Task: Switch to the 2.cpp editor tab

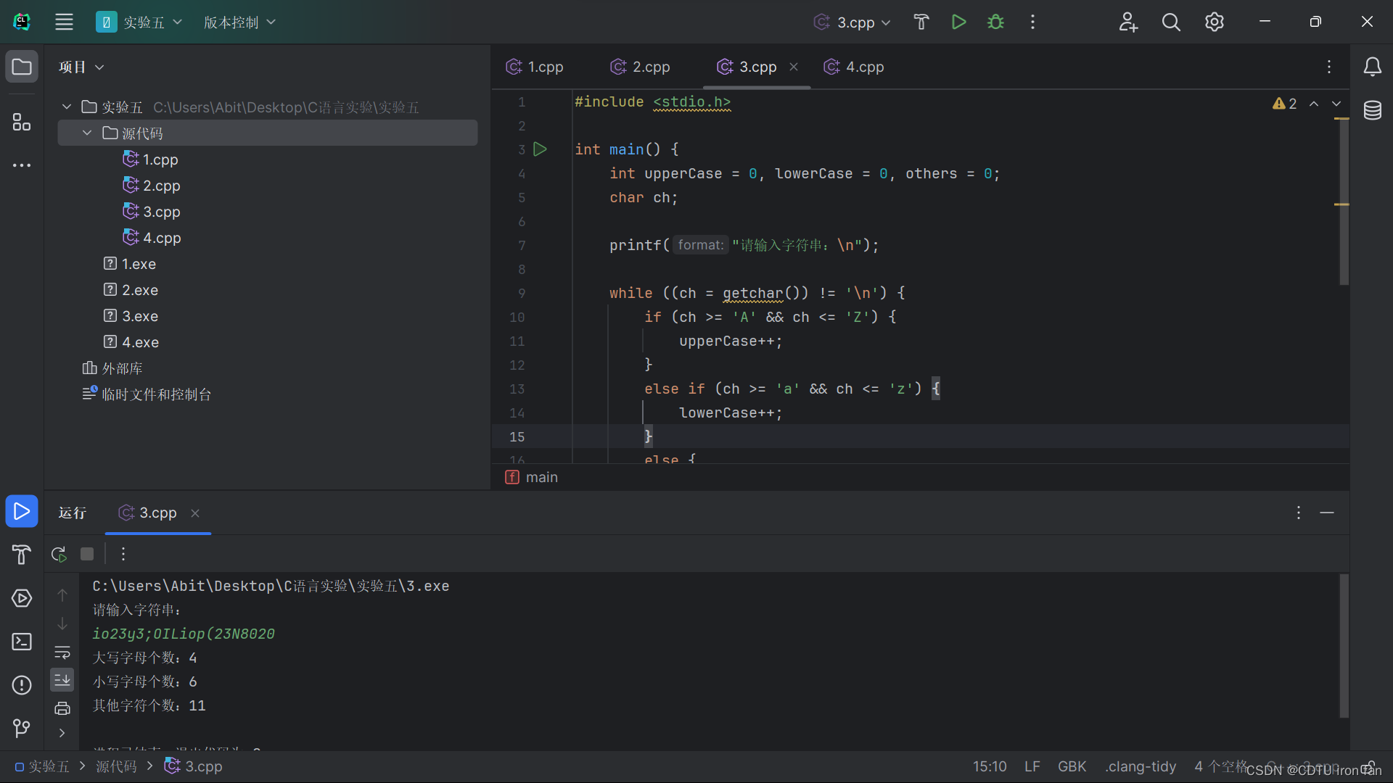Action: point(640,67)
